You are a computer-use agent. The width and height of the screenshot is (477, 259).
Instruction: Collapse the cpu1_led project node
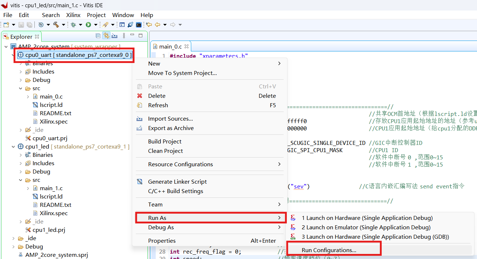[x=13, y=147]
